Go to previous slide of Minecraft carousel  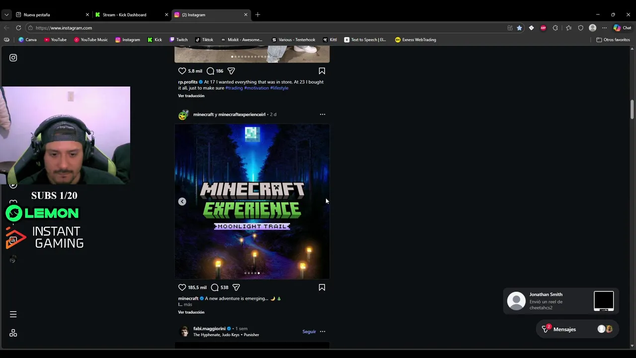182,201
